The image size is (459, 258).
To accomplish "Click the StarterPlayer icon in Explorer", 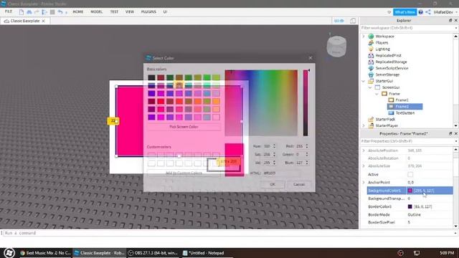I will tap(371, 125).
